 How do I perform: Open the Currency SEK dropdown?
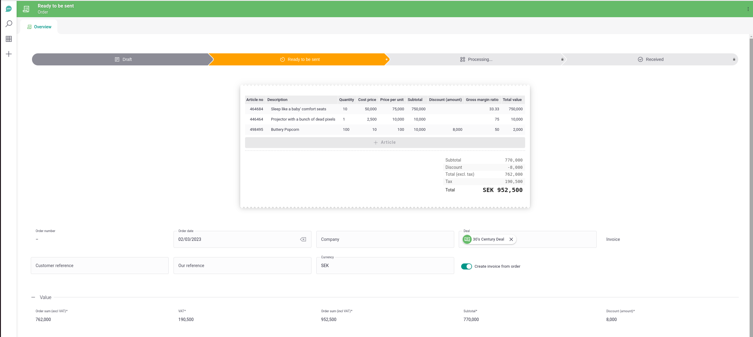coord(385,266)
